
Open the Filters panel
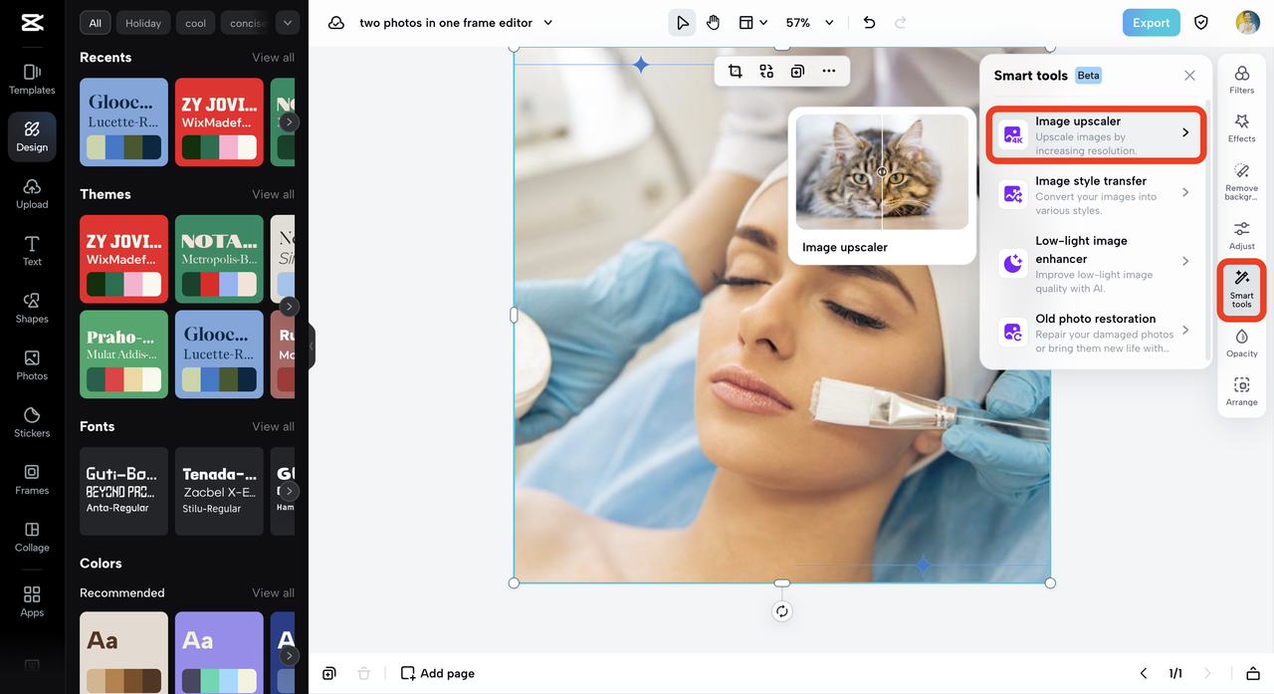click(x=1241, y=80)
